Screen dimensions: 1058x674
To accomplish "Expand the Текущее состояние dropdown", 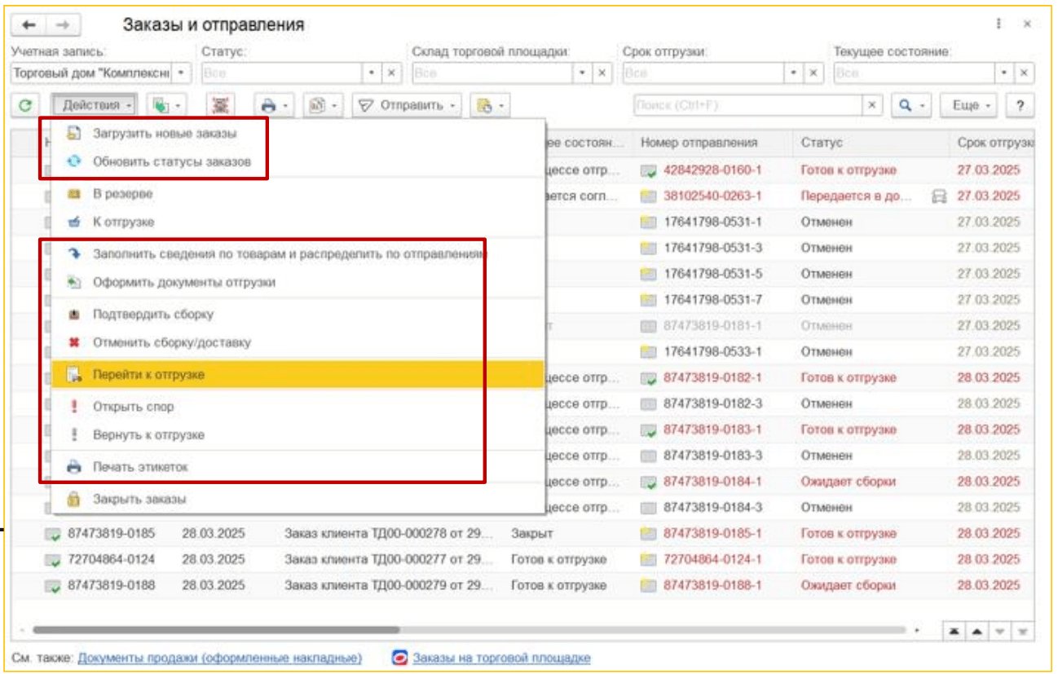I will pos(1004,73).
